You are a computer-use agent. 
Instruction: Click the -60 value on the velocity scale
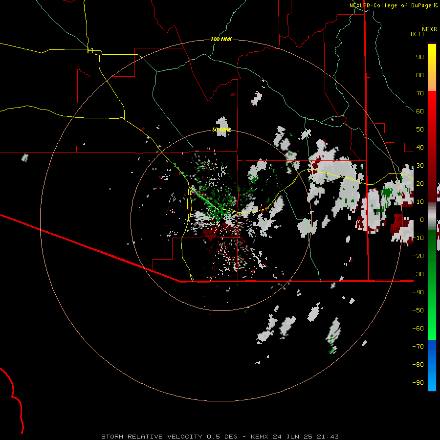pyautogui.click(x=418, y=329)
